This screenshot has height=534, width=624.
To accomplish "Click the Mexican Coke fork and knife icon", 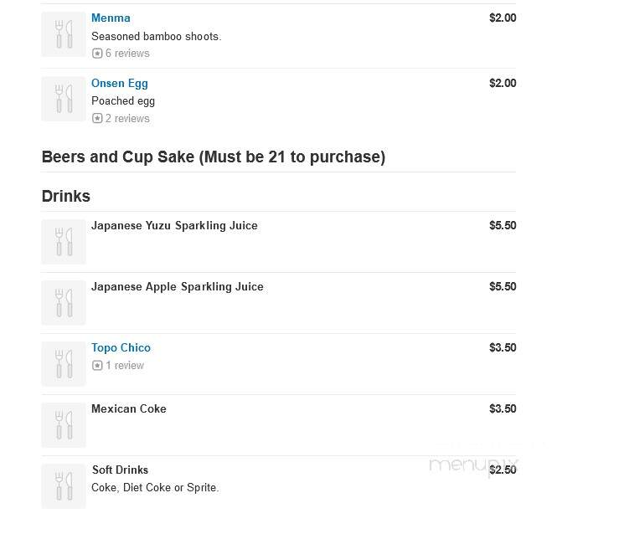I will click(x=64, y=425).
